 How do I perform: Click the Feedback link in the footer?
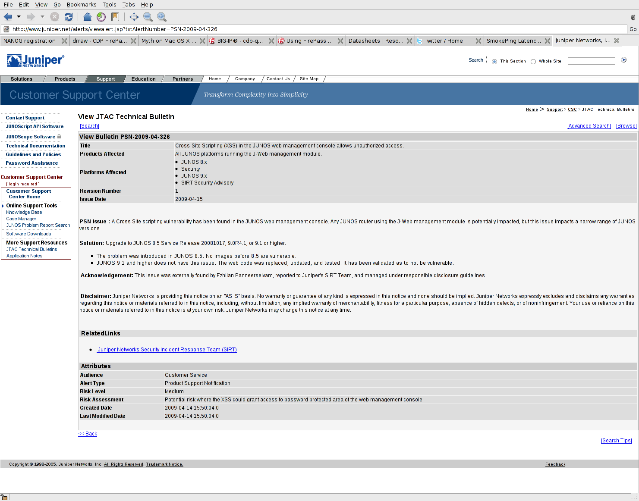(555, 464)
